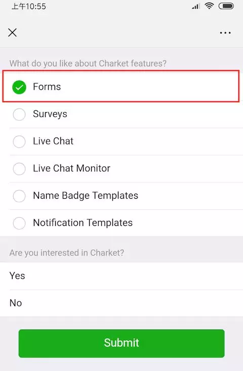The image size is (243, 371).
Task: Tap the Forms option label
Action: coord(47,87)
